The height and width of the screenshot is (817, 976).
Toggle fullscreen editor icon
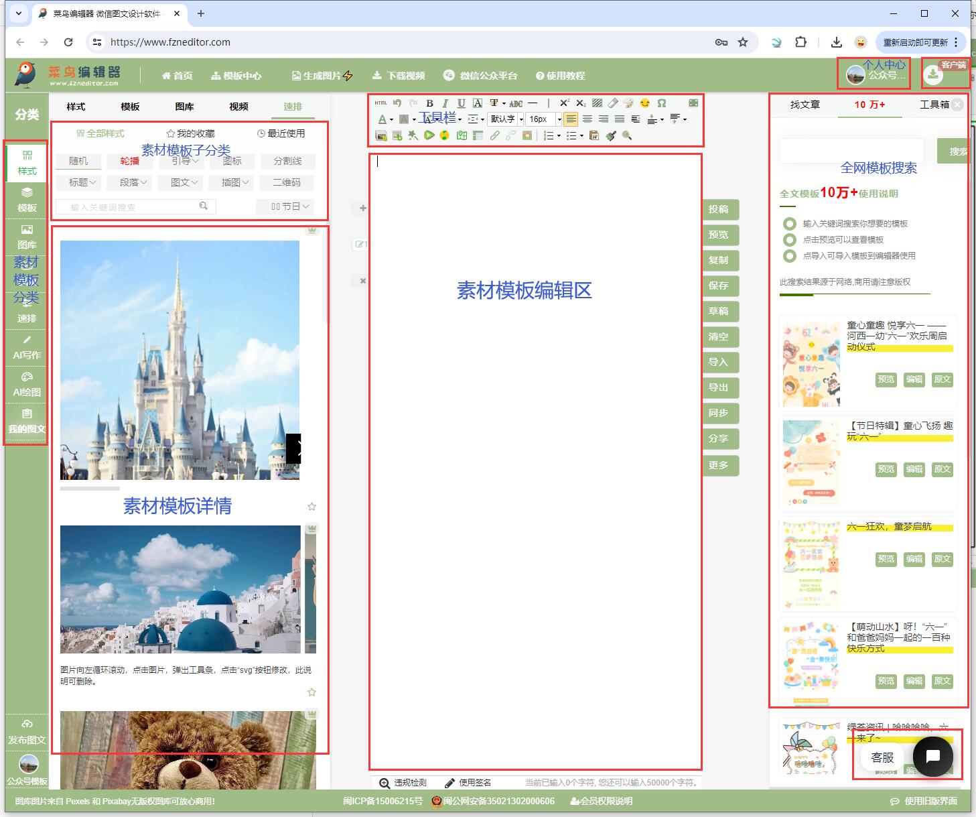click(693, 103)
